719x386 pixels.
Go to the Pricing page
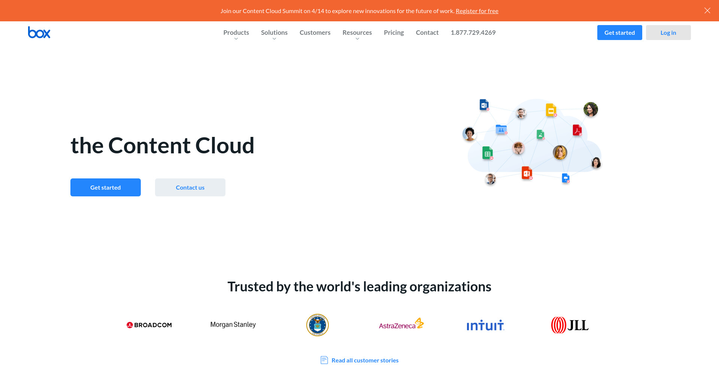pyautogui.click(x=394, y=33)
